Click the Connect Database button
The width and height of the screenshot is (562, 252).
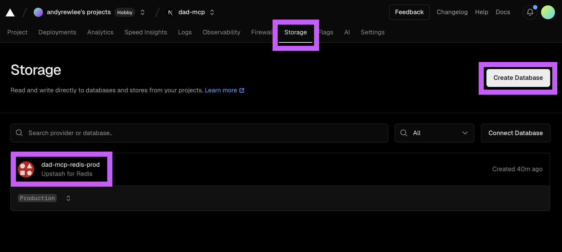pos(515,133)
